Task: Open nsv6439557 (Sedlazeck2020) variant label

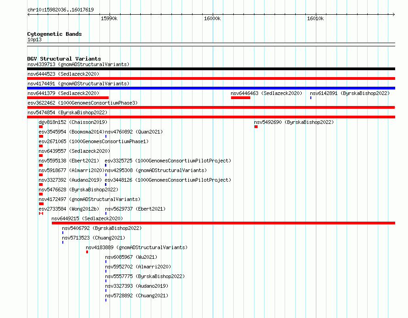Action: tap(74, 151)
